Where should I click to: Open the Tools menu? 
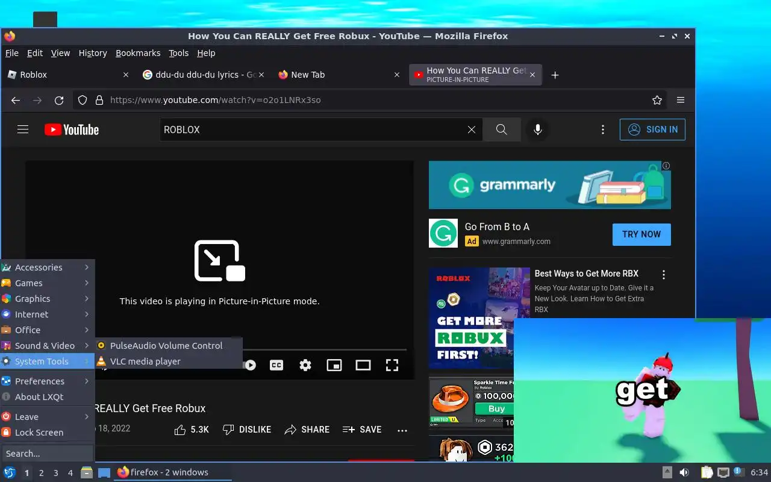[x=178, y=53]
